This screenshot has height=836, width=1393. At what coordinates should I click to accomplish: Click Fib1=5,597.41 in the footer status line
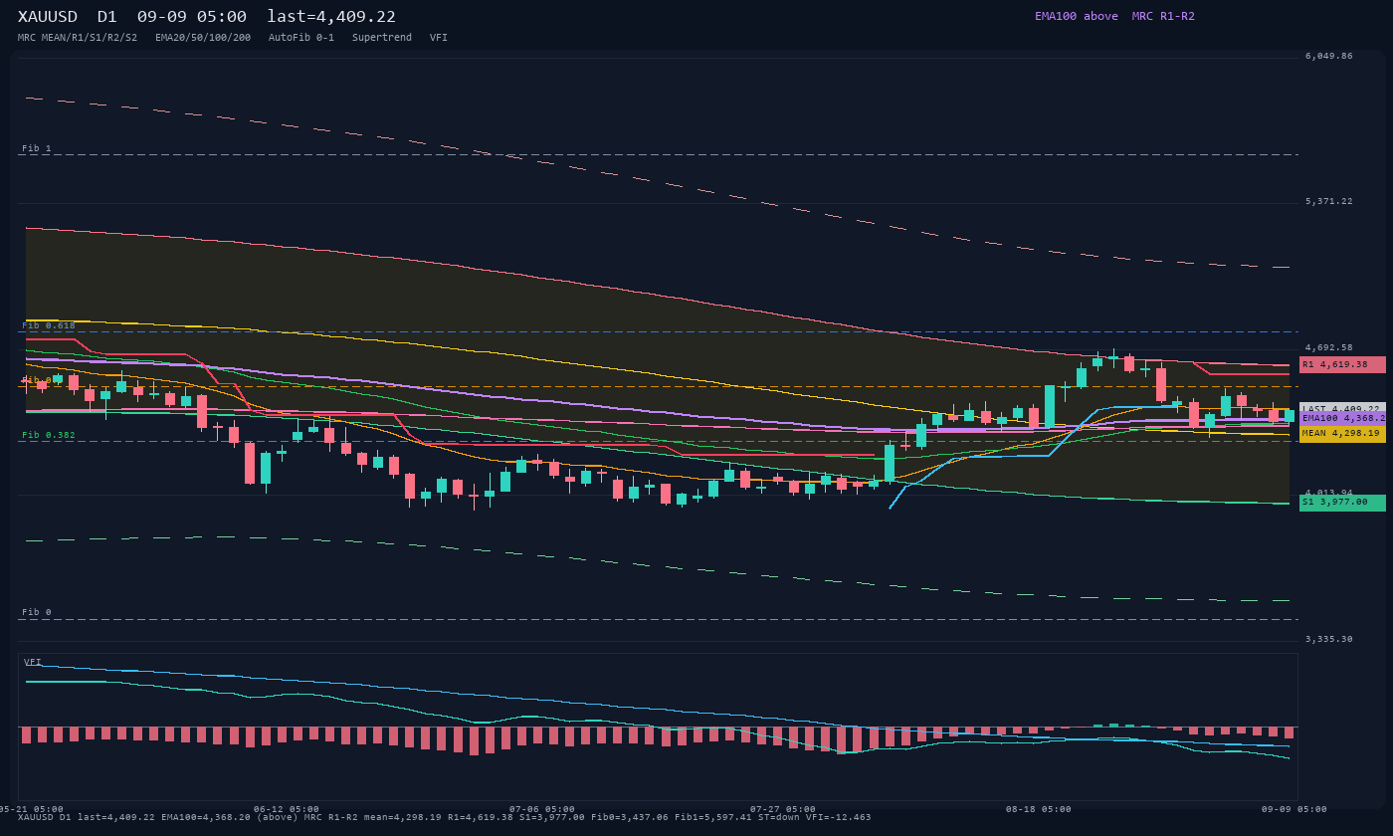coord(713,818)
